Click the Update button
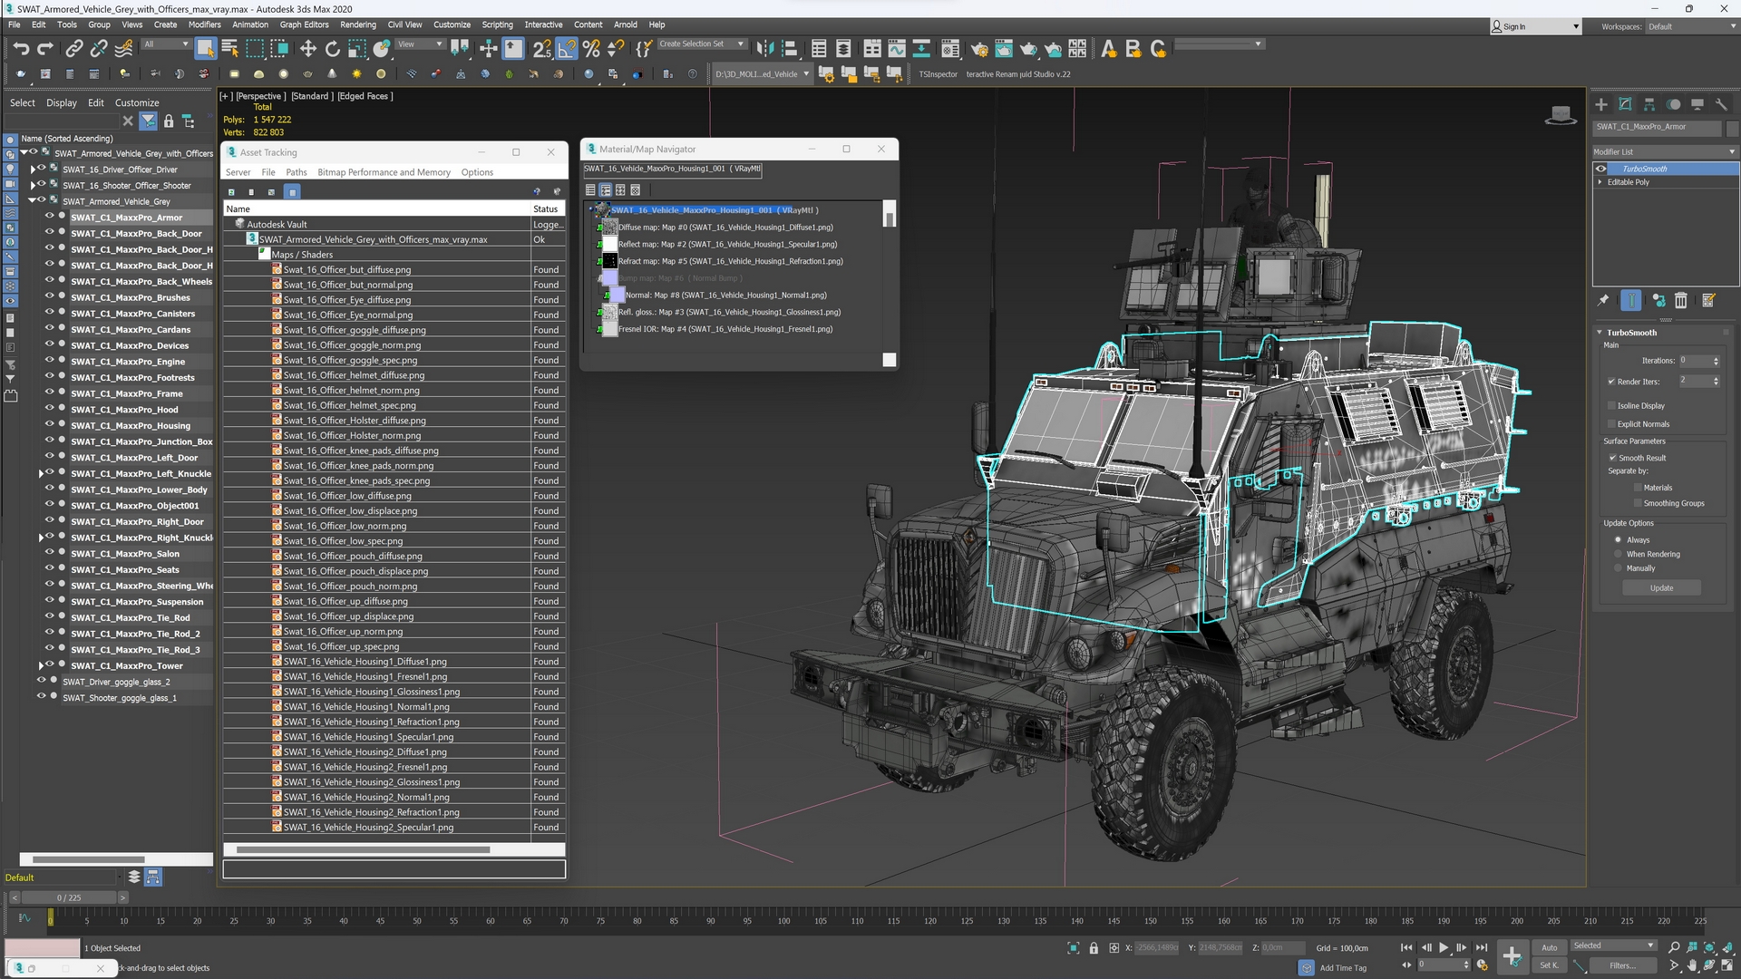Image resolution: width=1741 pixels, height=979 pixels. (1661, 588)
